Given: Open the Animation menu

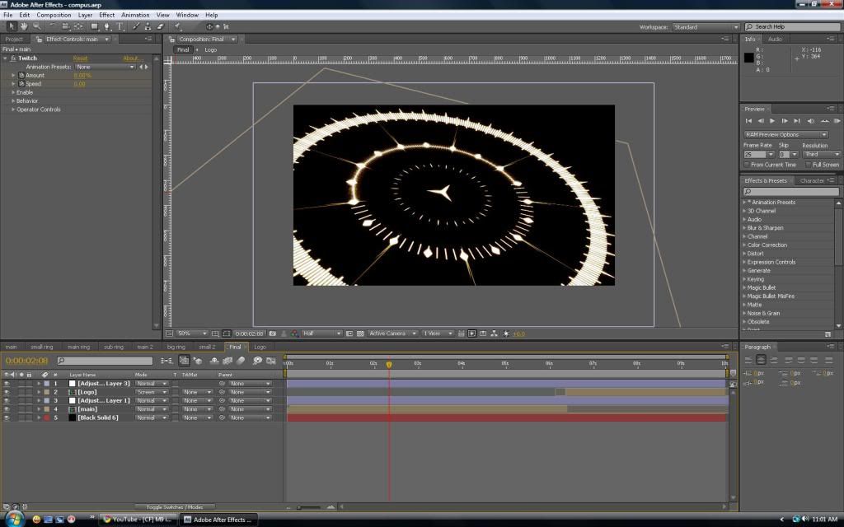Looking at the screenshot, I should coord(135,15).
